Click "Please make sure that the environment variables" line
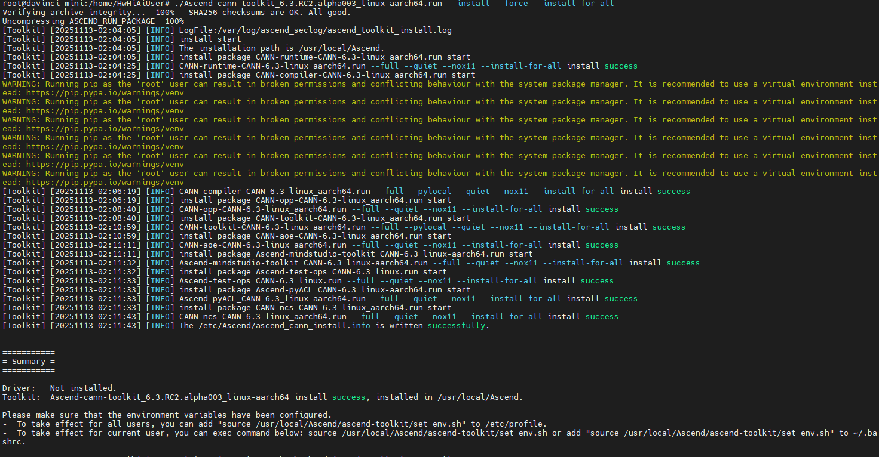The height and width of the screenshot is (457, 879). coord(167,415)
